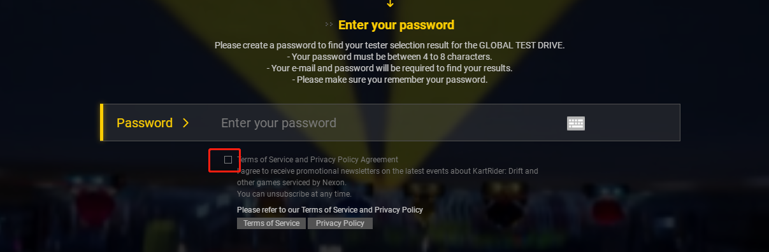Open the Privacy Policy button
The height and width of the screenshot is (252, 769).
340,223
